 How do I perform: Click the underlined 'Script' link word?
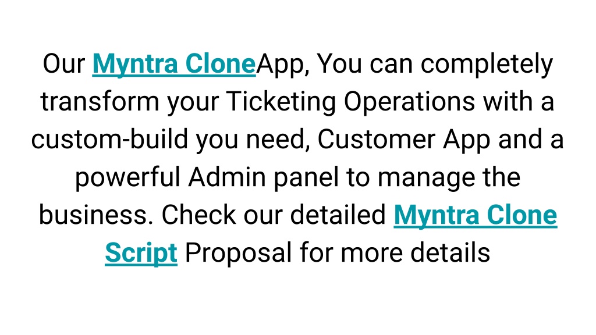click(x=141, y=254)
